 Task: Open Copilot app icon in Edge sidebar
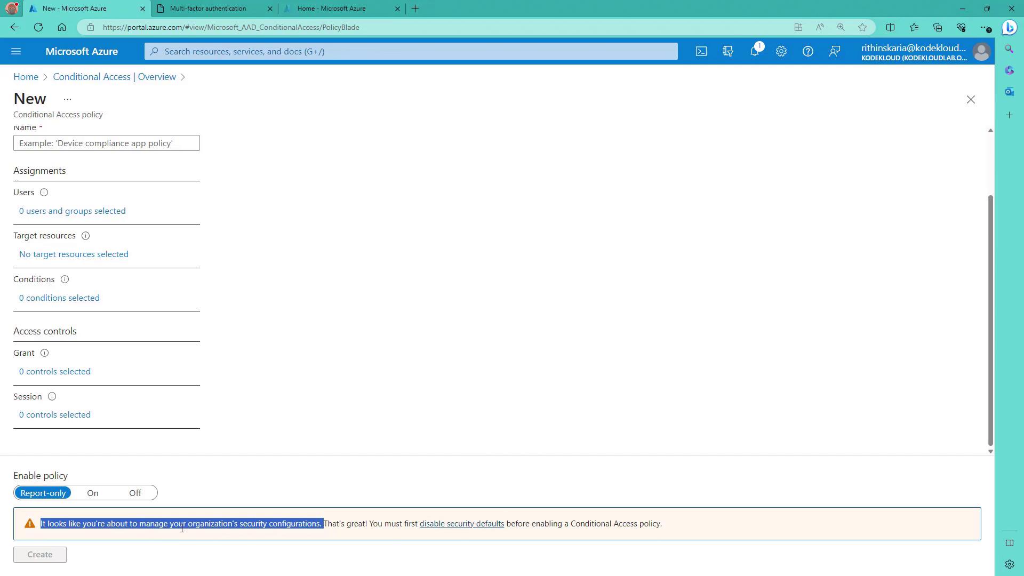tap(1009, 70)
